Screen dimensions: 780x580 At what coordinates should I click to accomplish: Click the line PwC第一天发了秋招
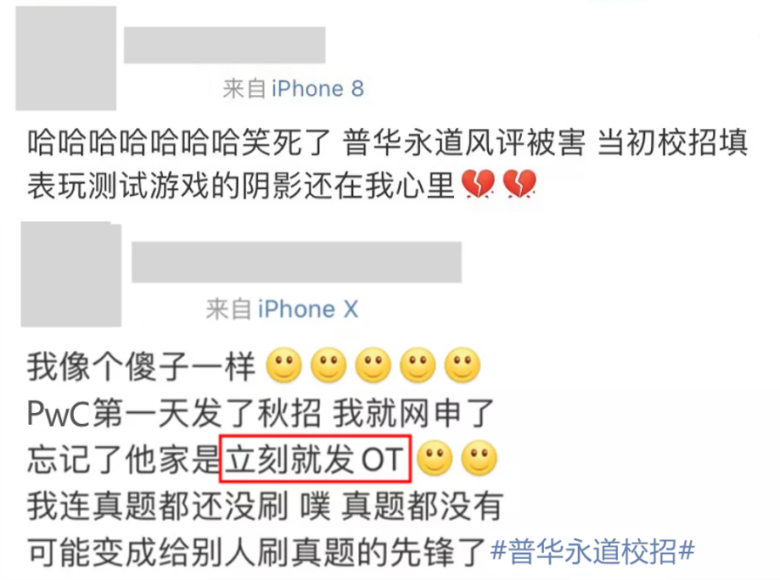pos(261,413)
